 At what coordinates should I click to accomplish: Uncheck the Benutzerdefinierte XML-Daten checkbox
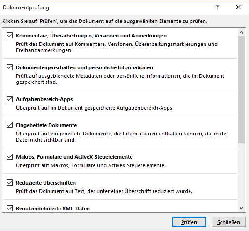[9, 208]
